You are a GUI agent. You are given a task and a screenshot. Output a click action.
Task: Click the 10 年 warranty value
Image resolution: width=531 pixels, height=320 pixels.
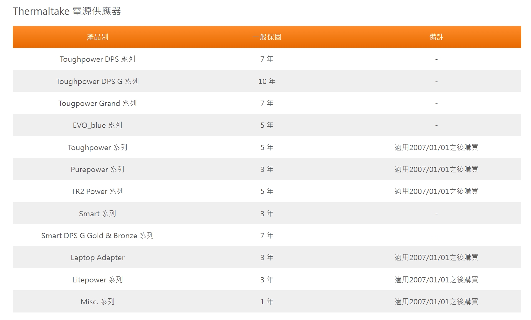(x=267, y=81)
